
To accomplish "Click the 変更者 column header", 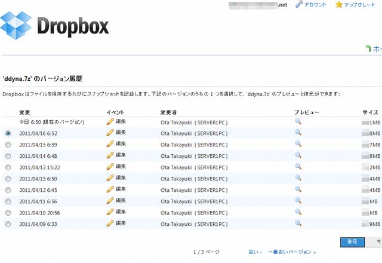I will coord(168,112).
